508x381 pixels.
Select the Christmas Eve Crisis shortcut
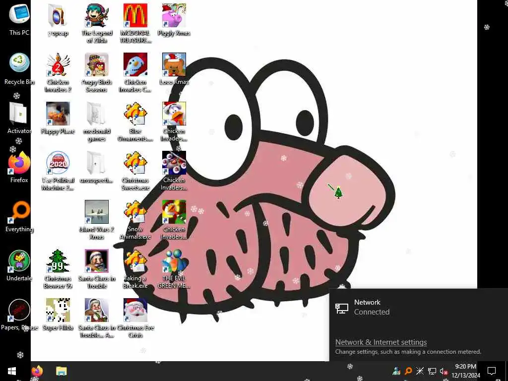coord(135,311)
